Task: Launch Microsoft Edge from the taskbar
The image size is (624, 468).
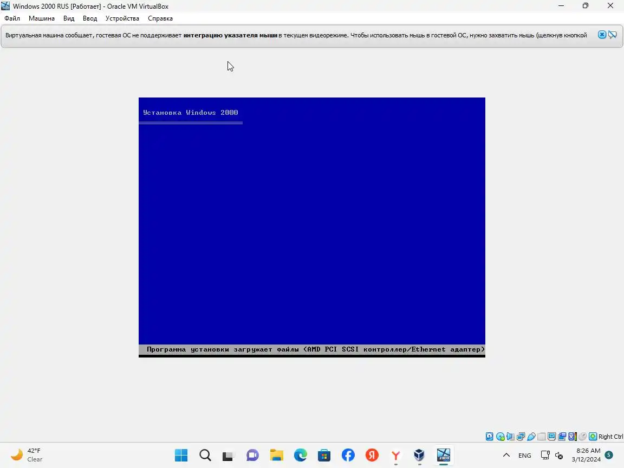Action: point(301,455)
